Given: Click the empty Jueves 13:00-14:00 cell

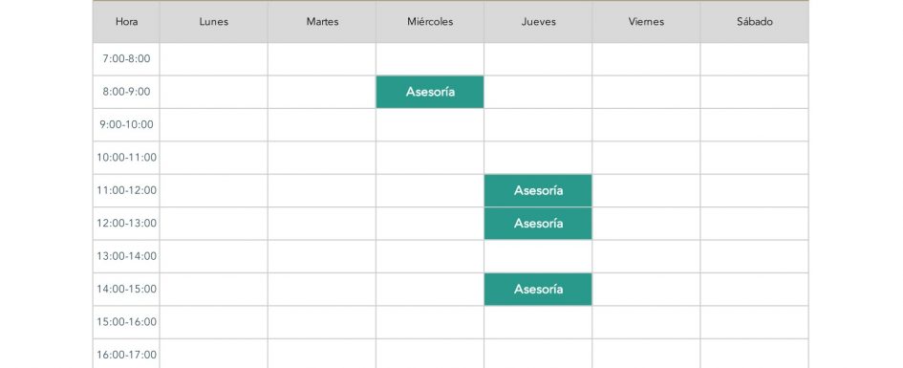Looking at the screenshot, I should pyautogui.click(x=538, y=256).
